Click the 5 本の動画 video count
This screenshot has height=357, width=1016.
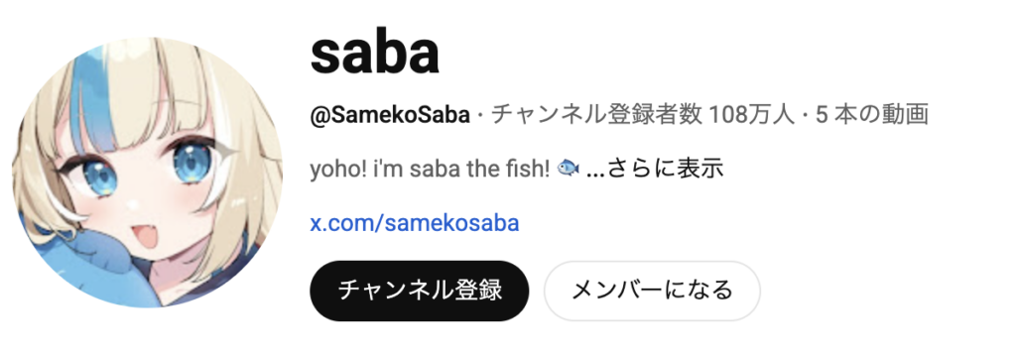tap(872, 115)
